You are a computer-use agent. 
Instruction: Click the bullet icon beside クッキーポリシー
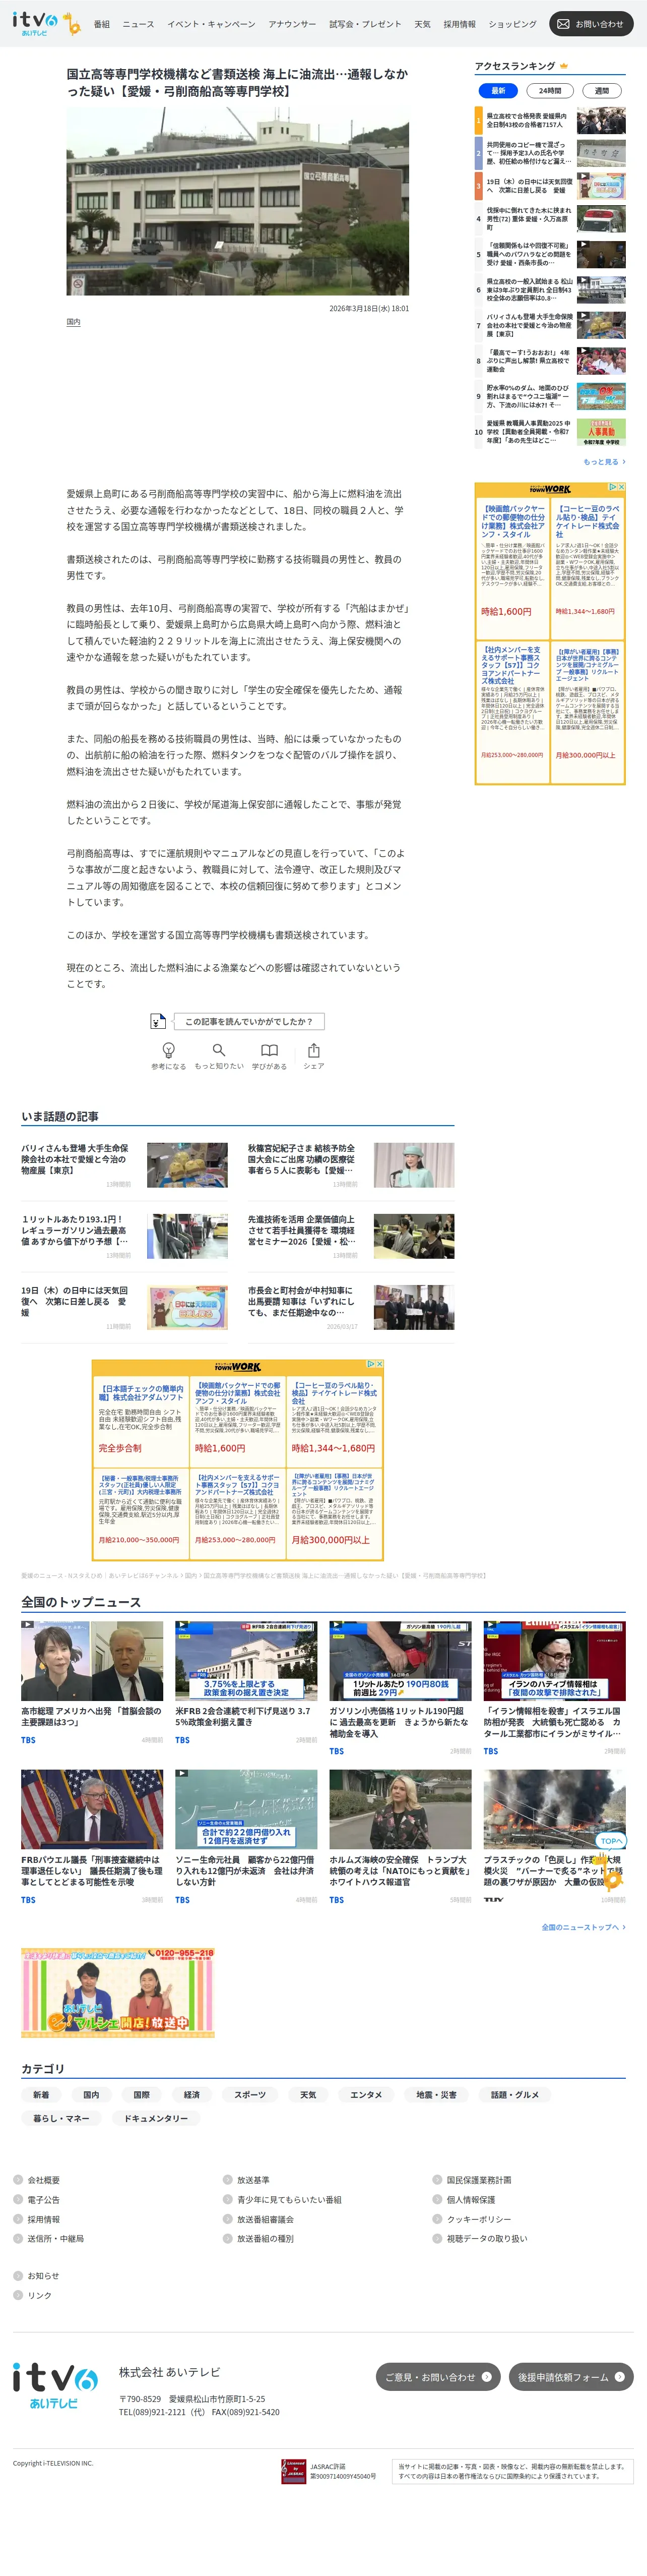(437, 2218)
